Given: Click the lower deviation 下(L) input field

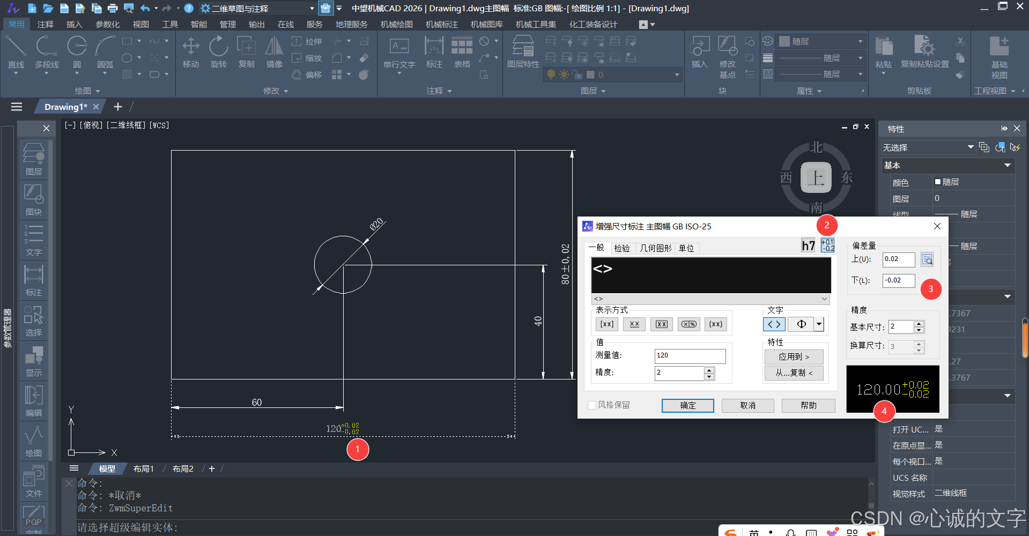Looking at the screenshot, I should point(899,281).
